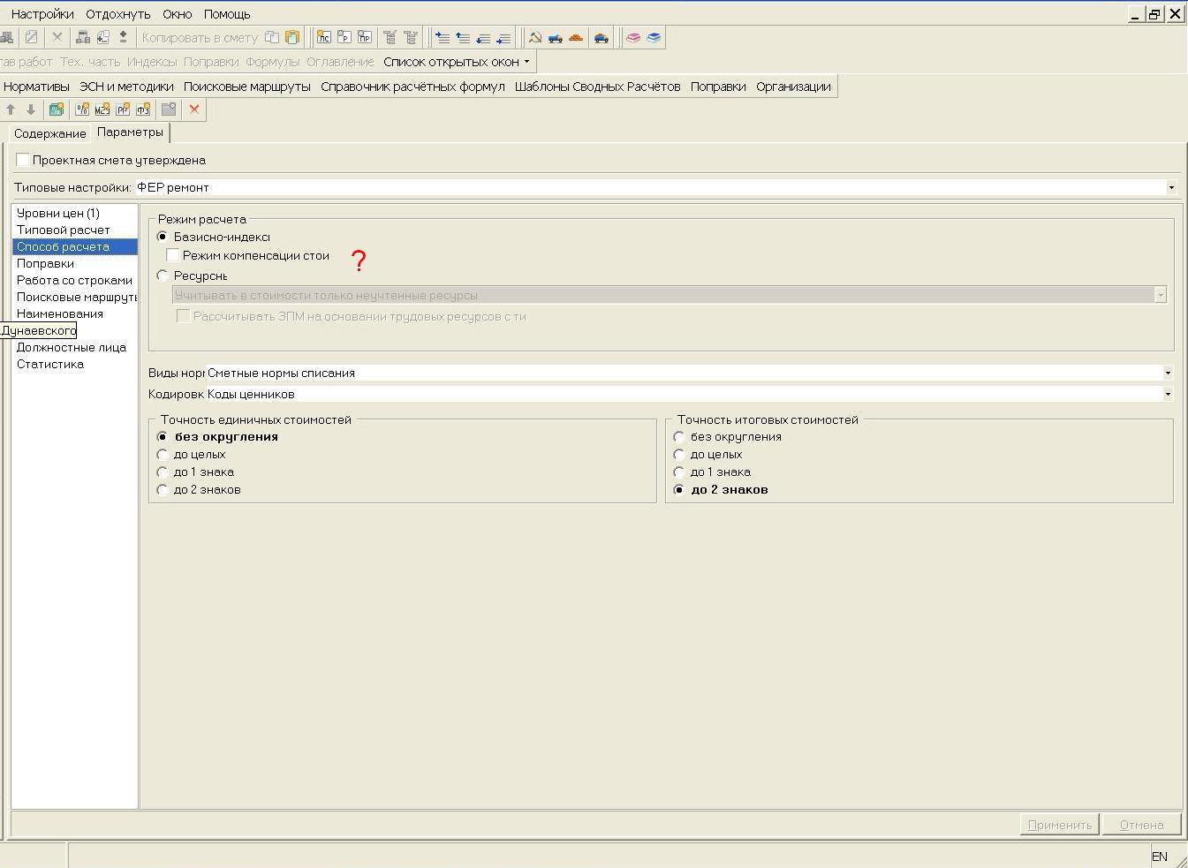Viewport: 1188px width, 868px height.
Task: Select 'Базисно-индексный' calculation mode radio
Action: (x=163, y=237)
